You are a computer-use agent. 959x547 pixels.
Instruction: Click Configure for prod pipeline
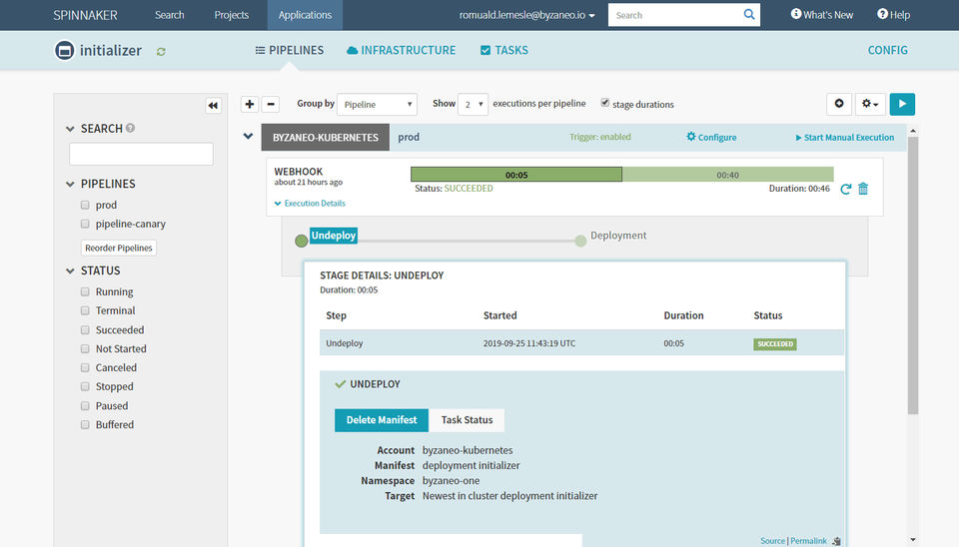tap(711, 137)
